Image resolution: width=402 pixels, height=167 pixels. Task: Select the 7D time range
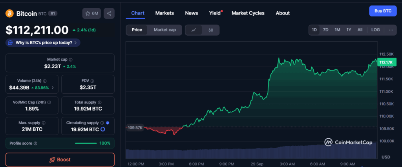tap(325, 30)
